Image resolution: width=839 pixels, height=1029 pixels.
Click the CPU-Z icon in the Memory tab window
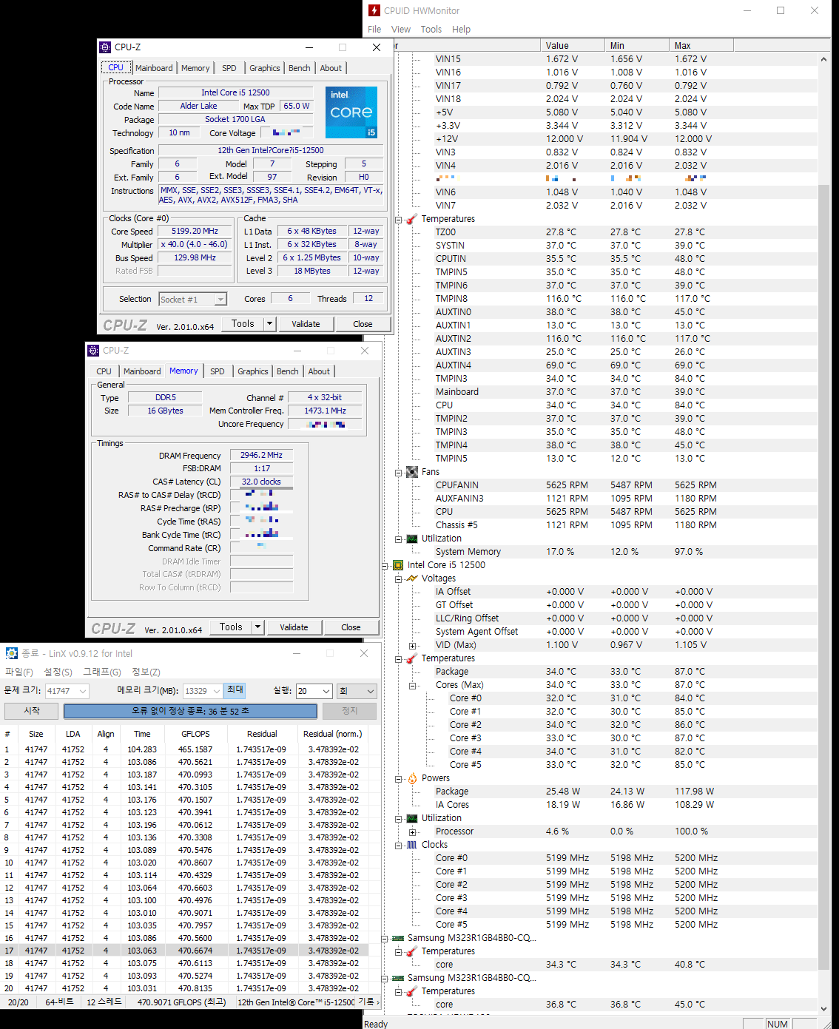point(93,350)
